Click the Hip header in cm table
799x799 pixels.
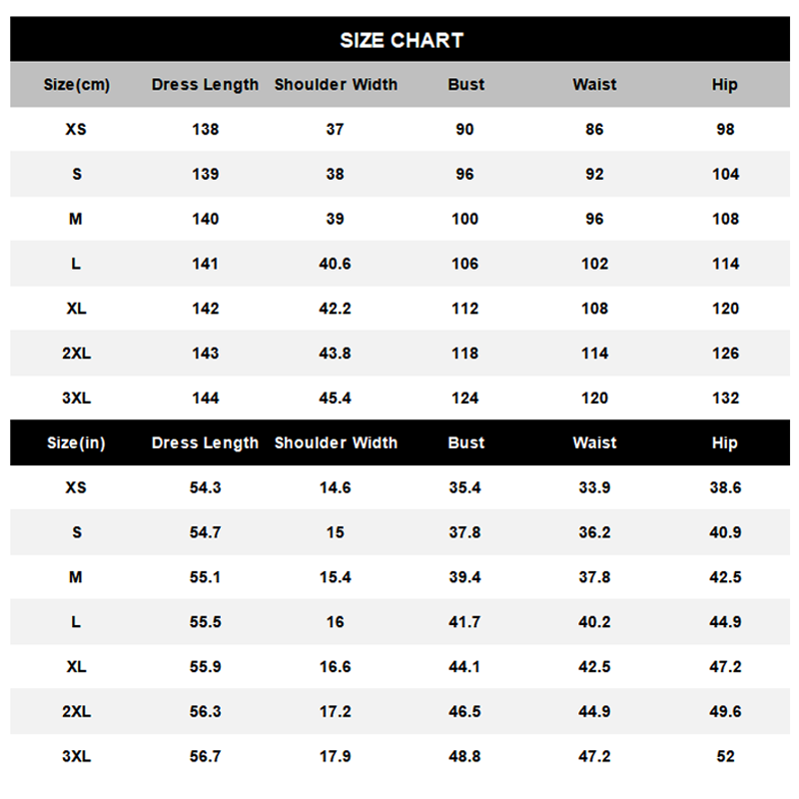tap(725, 85)
